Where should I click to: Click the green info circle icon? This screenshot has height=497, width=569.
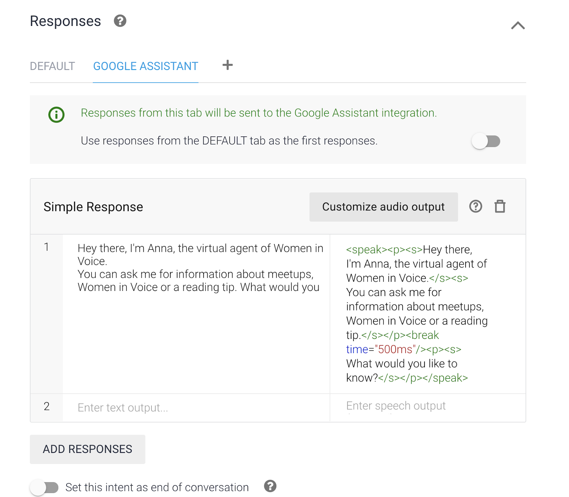(56, 115)
